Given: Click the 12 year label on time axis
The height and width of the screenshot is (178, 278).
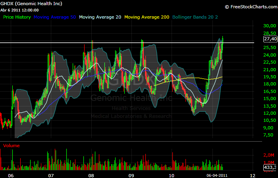Looking at the screenshot, I should [252, 176].
